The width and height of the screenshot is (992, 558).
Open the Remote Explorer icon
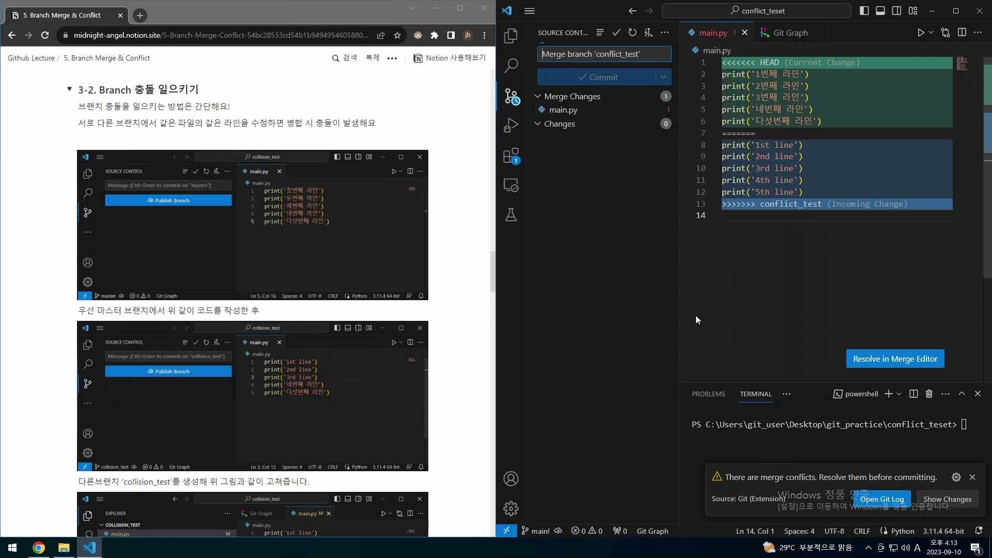(x=511, y=184)
